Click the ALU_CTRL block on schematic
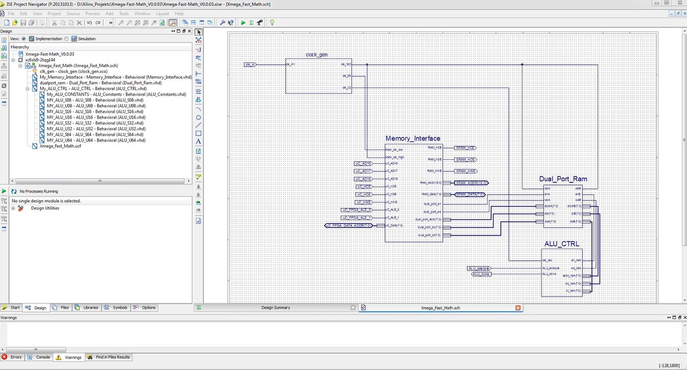687x370 pixels. (562, 272)
